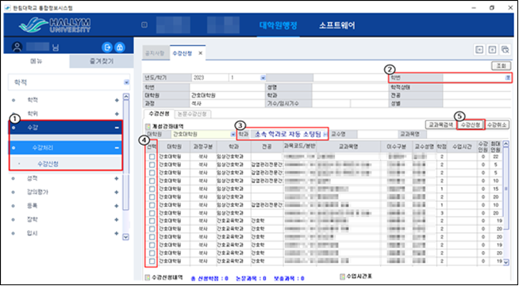
Task: Open the 즐겨찾기 sidebar tab
Action: (x=102, y=62)
